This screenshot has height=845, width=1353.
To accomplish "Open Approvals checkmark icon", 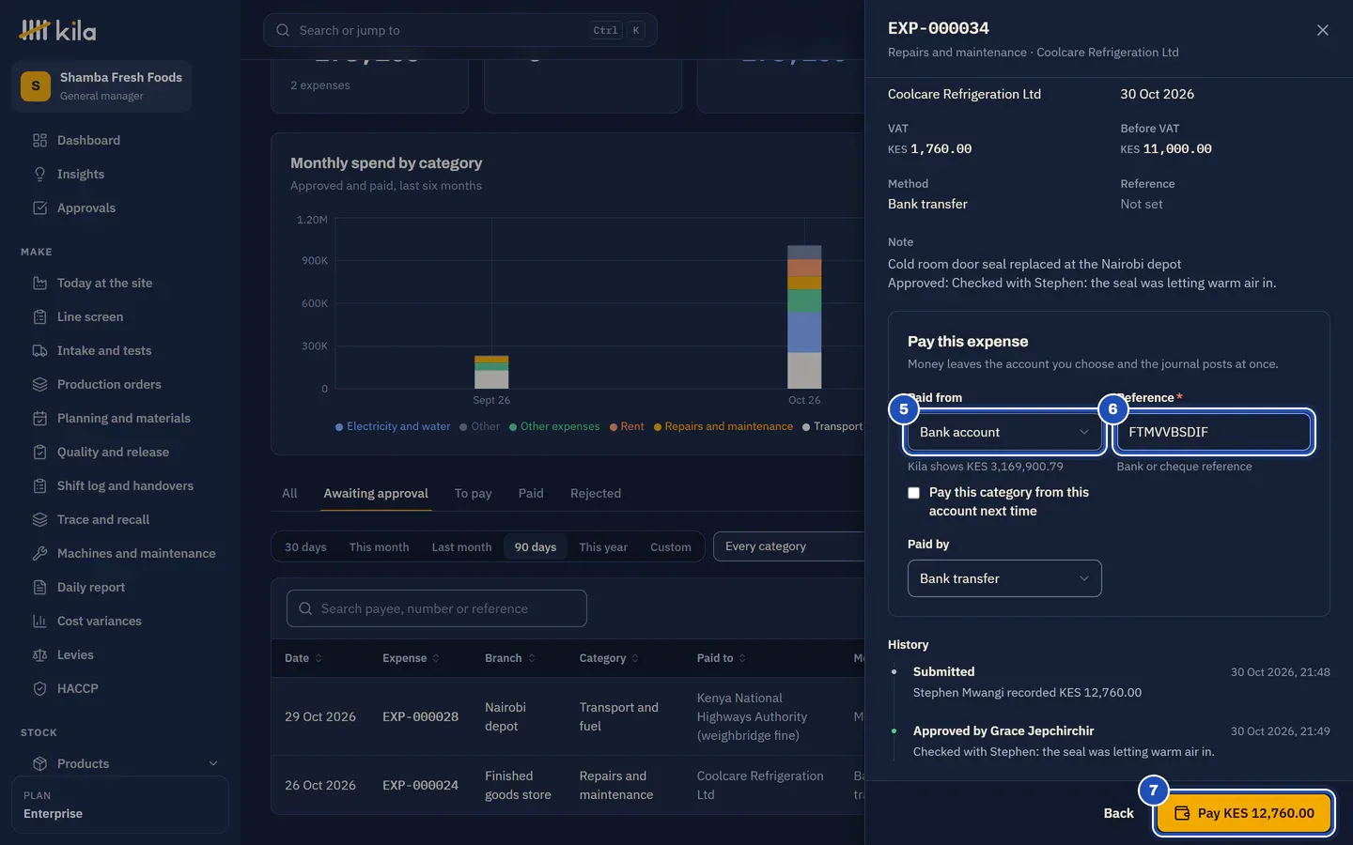I will (x=39, y=208).
